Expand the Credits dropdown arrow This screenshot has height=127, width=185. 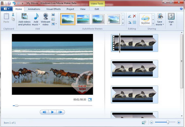click(x=56, y=24)
